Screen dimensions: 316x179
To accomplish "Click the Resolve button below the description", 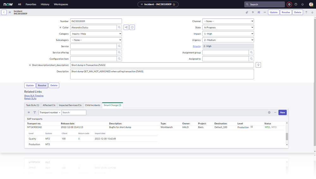I will click(42, 85).
